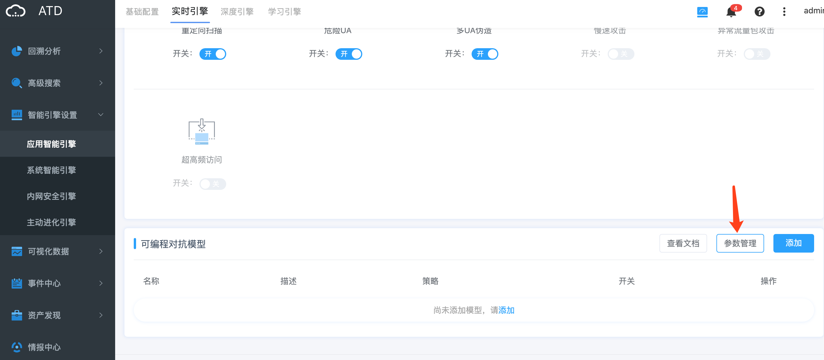
Task: Enable the 异常流量包攻击 switch
Action: point(757,54)
